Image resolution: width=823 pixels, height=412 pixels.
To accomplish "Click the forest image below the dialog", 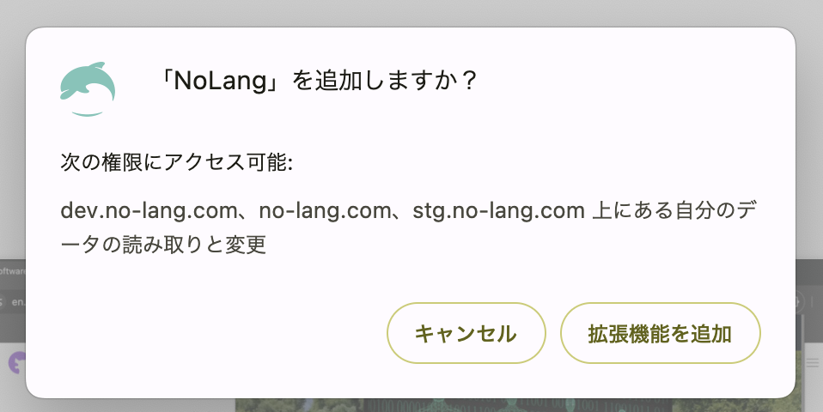I will click(x=515, y=404).
